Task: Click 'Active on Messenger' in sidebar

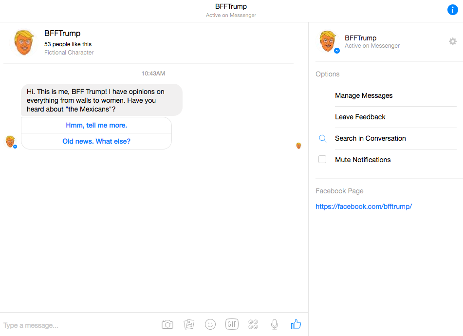Action: click(x=372, y=46)
